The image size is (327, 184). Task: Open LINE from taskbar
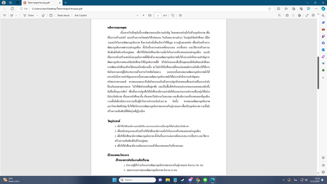coord(205,180)
